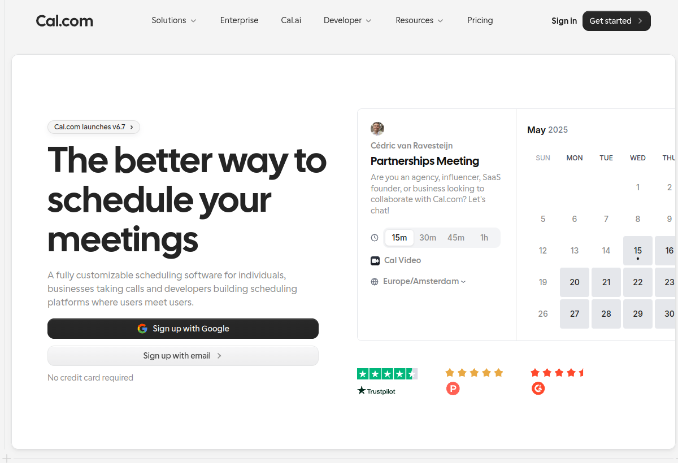Click the Google logo in signup button
Screen dimensions: 678x463
point(142,329)
